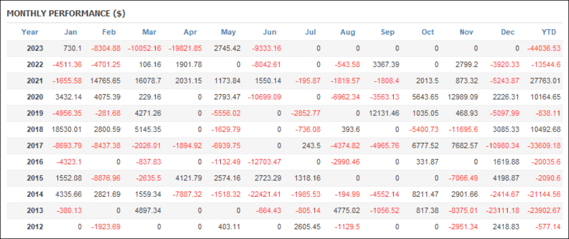Click the -22421.41 cell in June 2014

(x=262, y=195)
